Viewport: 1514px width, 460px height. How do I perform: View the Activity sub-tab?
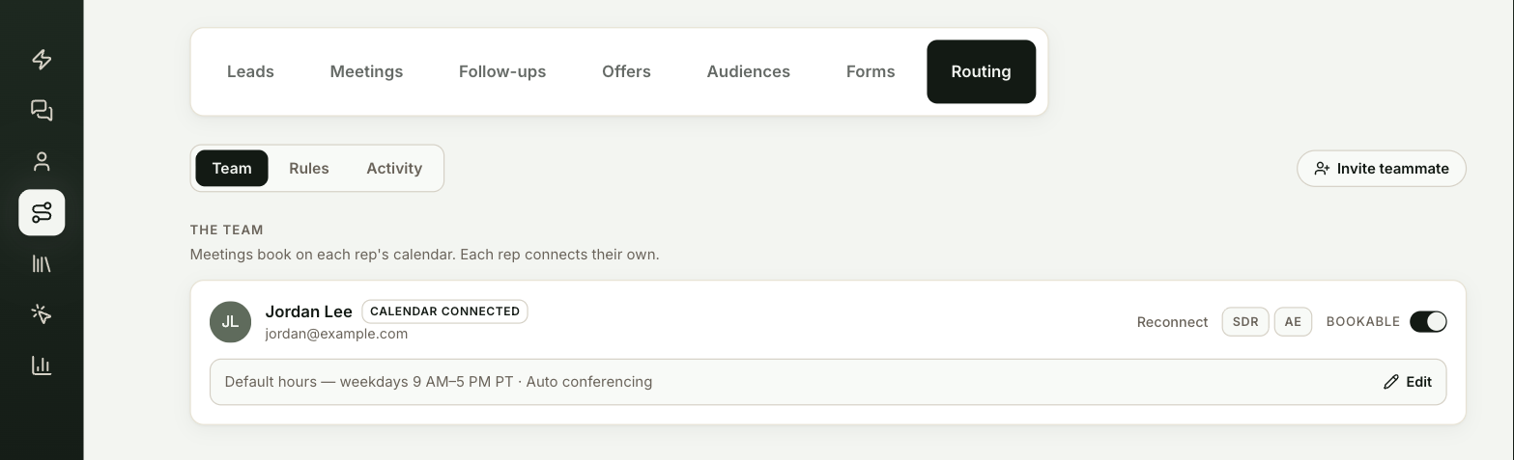394,169
